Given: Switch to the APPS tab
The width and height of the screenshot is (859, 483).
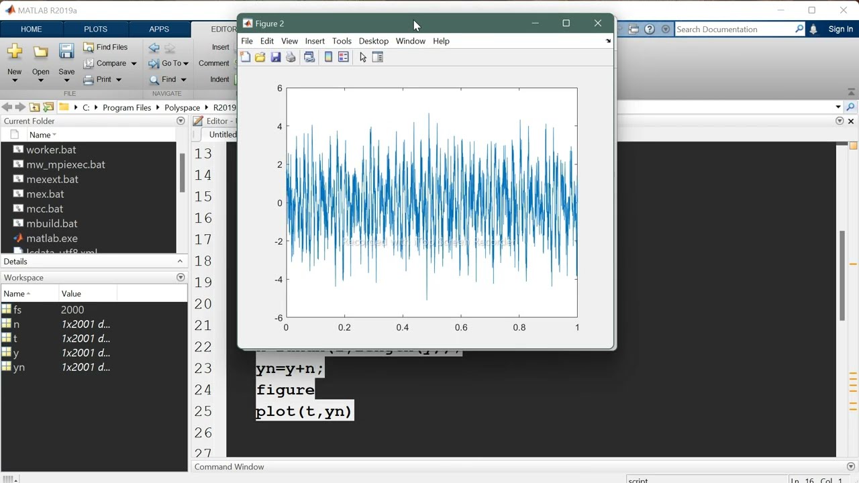Looking at the screenshot, I should click(x=159, y=29).
